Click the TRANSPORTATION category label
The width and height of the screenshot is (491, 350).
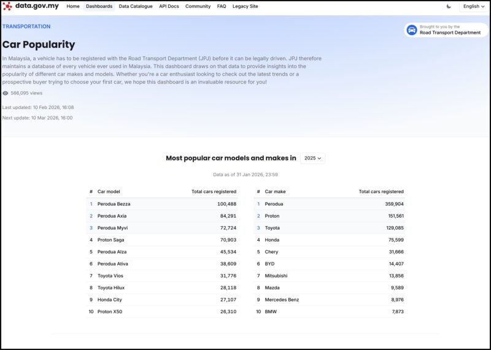(x=26, y=26)
